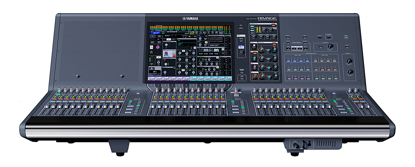
Task: Push blue user defined key 1 in Bank A
Action: pos(288,60)
